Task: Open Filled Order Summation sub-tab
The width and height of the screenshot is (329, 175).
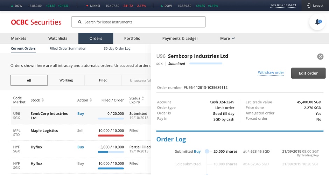Action: tap(68, 48)
